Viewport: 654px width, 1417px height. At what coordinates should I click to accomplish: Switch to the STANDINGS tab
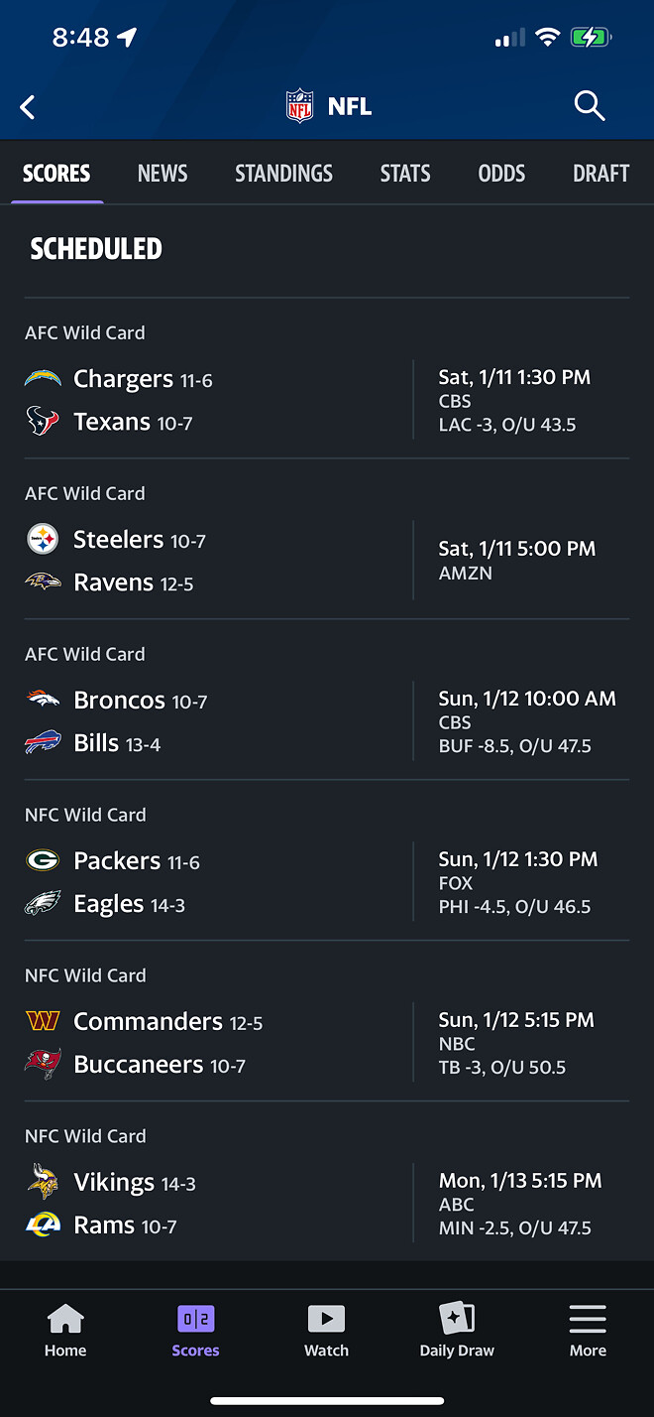283,174
